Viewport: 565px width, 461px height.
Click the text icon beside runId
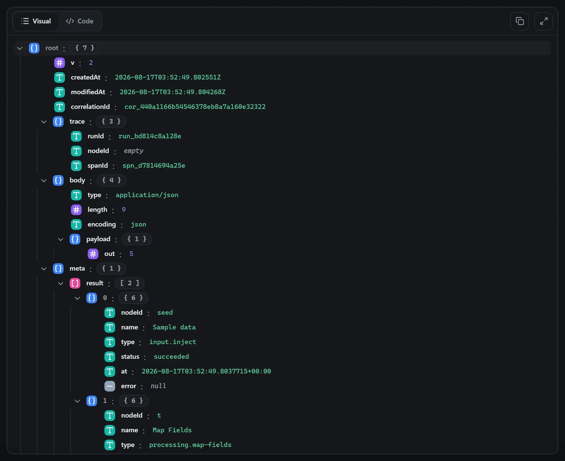[76, 136]
